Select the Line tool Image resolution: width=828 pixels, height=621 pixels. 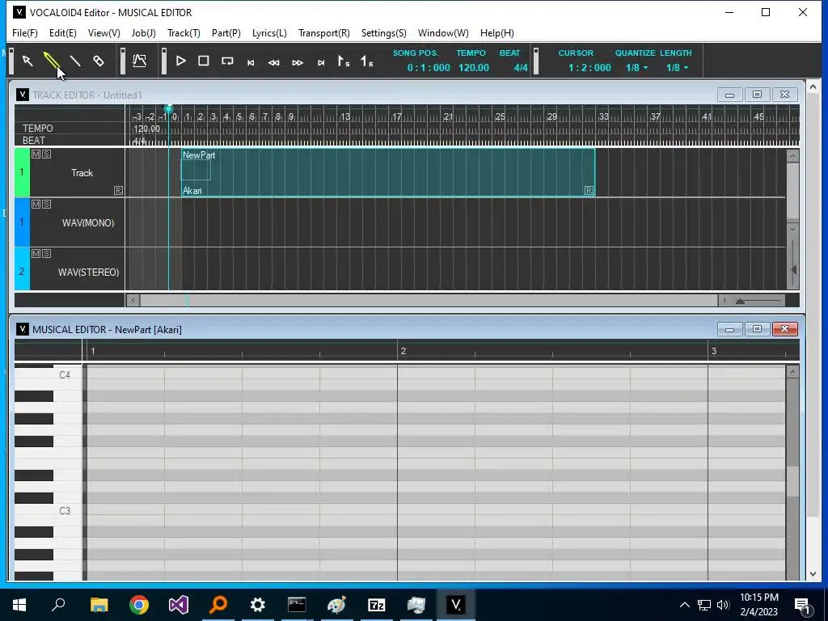[75, 61]
